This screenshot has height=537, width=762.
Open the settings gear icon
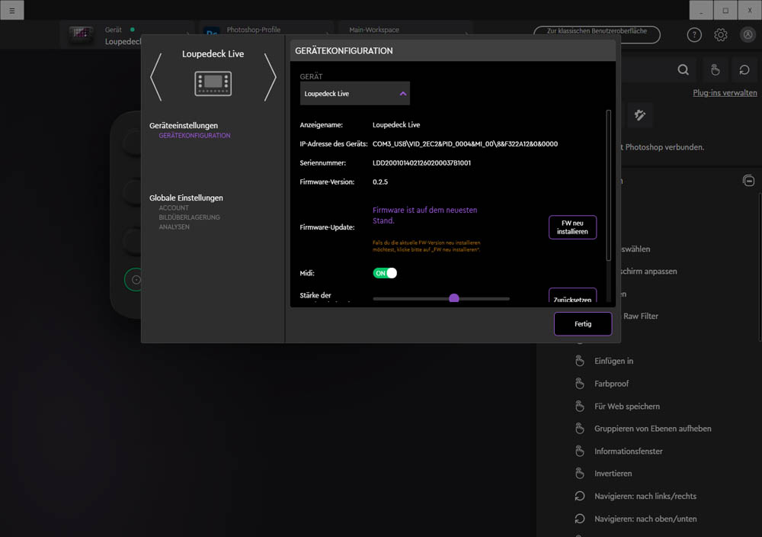click(x=721, y=35)
